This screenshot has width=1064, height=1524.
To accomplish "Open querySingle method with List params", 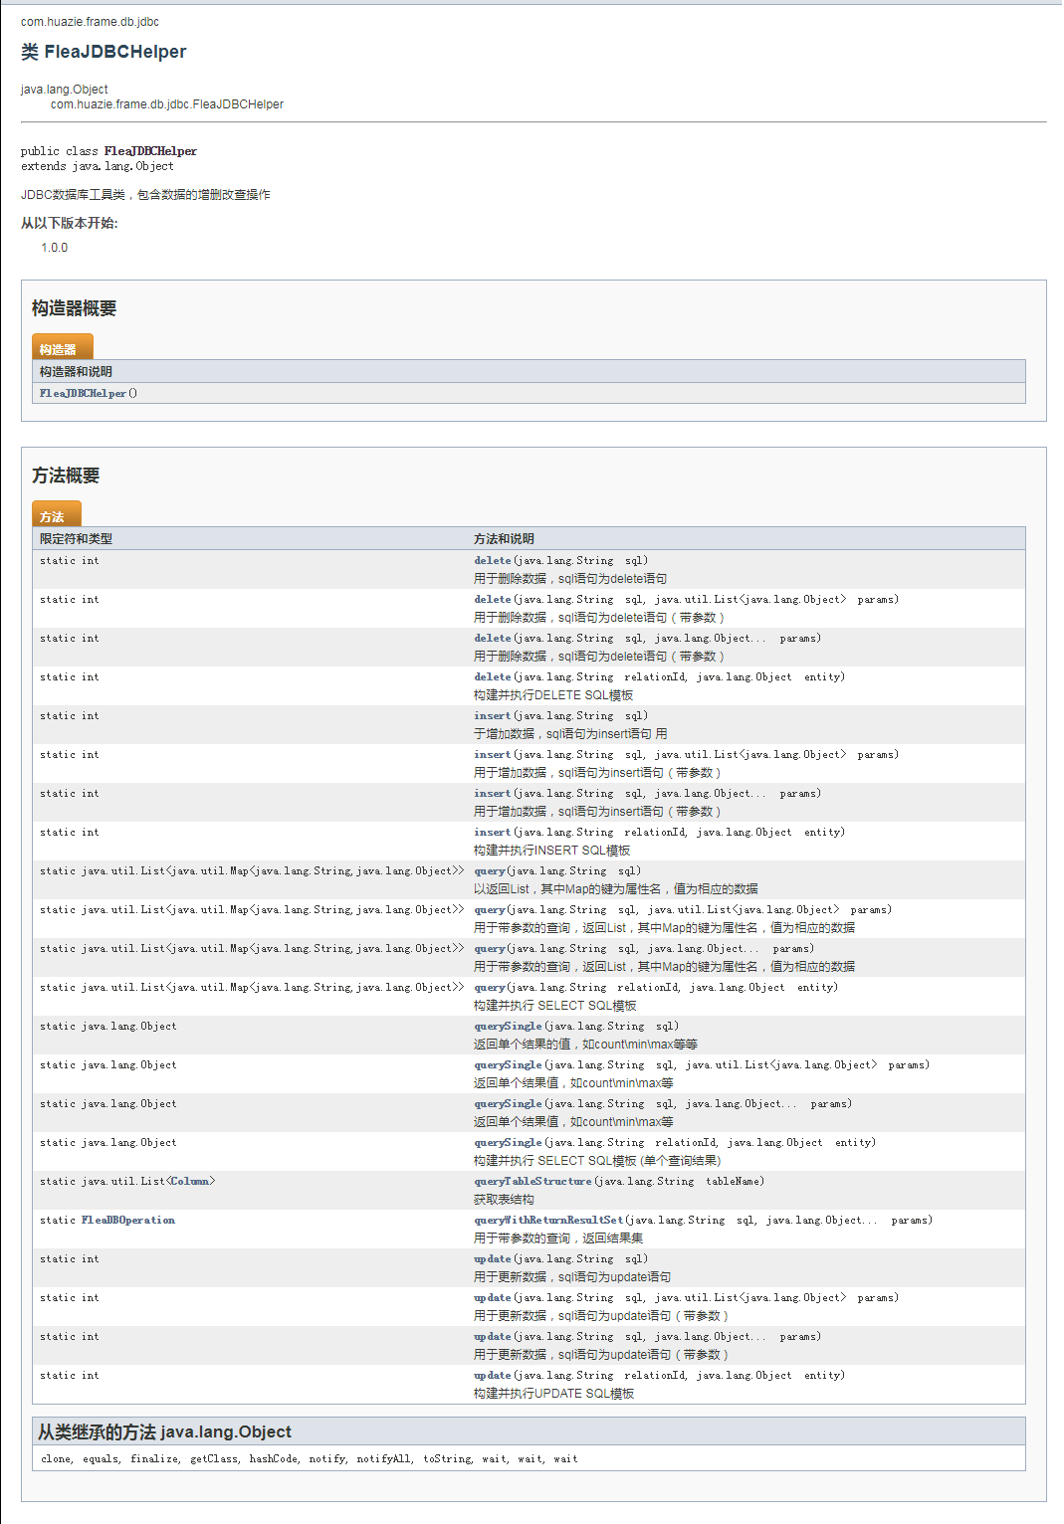I will (x=508, y=1064).
